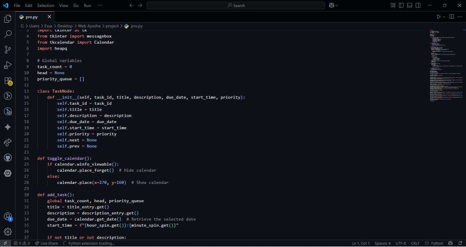466x247 pixels.
Task: Open the Selection menu
Action: click(x=45, y=6)
